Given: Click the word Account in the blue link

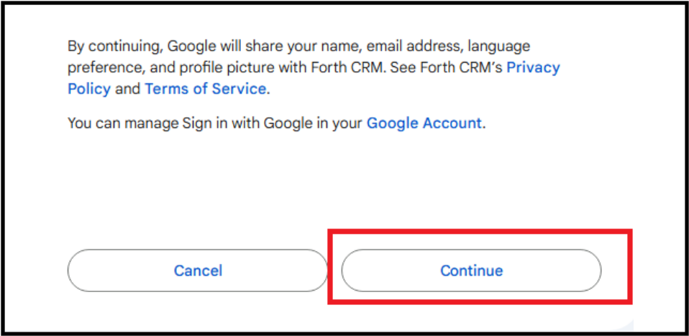Looking at the screenshot, I should pyautogui.click(x=451, y=123).
